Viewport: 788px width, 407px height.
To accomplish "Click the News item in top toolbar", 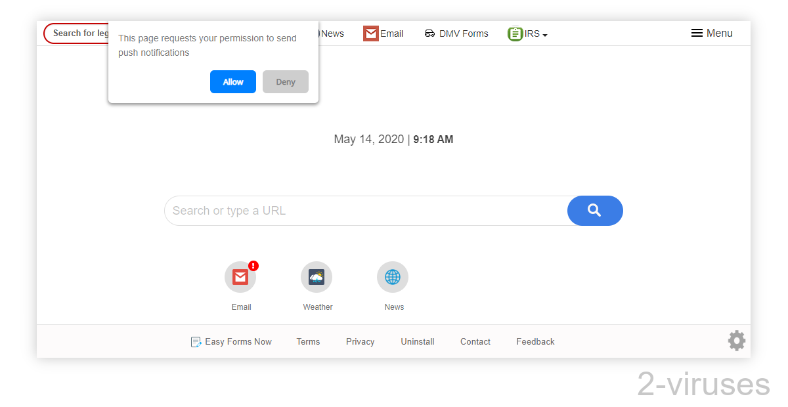I will pos(332,33).
